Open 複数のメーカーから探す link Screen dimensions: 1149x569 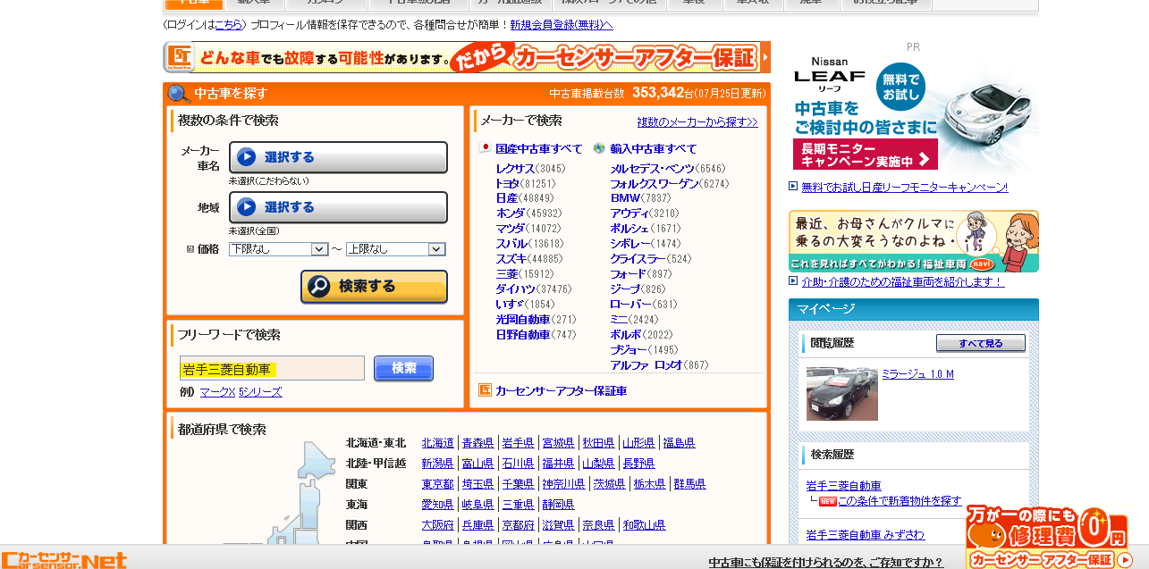(697, 121)
